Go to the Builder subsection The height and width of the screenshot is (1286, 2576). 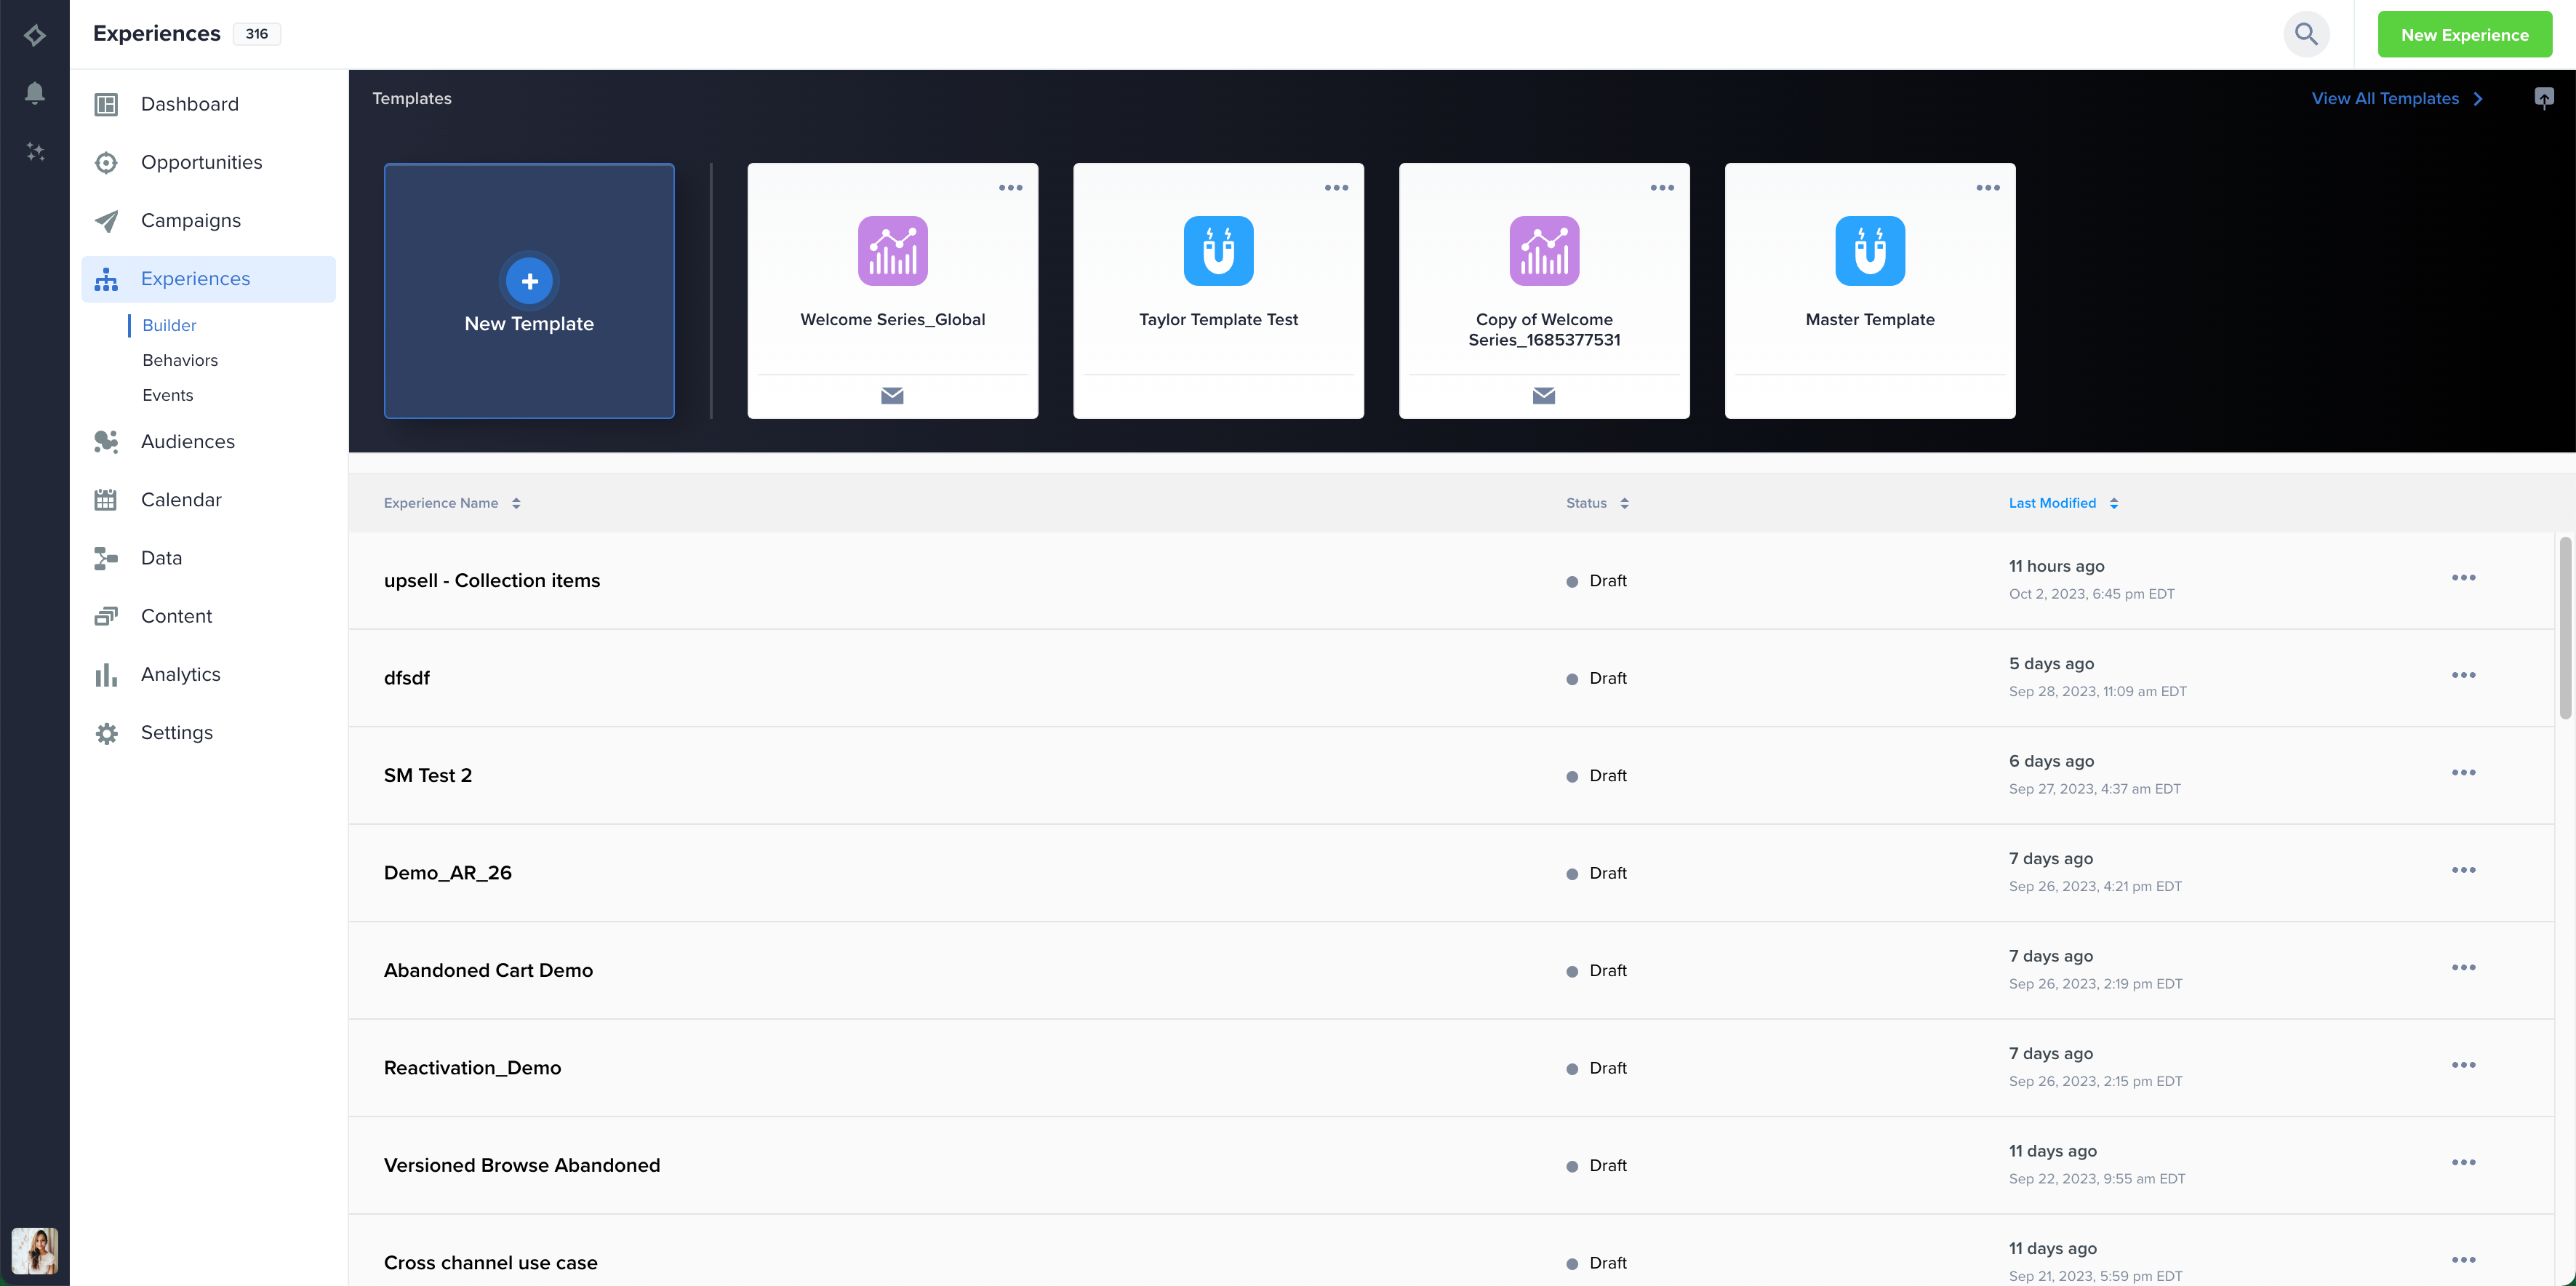tap(169, 325)
